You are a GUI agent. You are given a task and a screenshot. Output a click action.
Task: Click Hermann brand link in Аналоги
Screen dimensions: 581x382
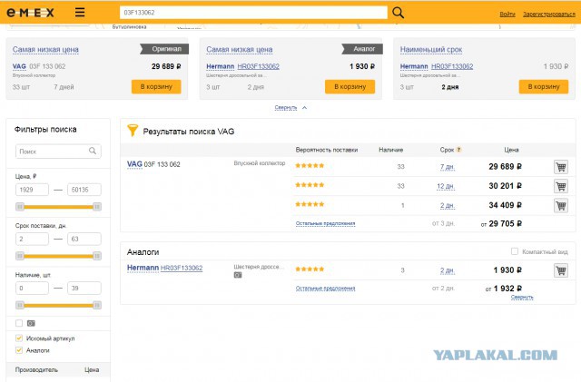tap(143, 268)
